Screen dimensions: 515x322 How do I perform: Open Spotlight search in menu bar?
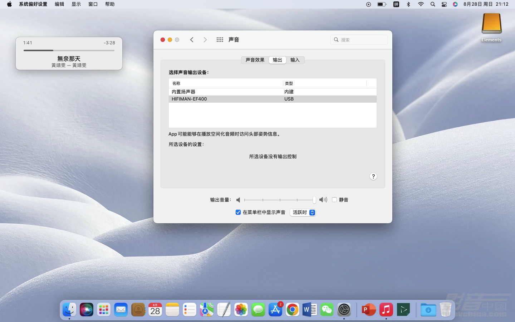[x=433, y=4]
